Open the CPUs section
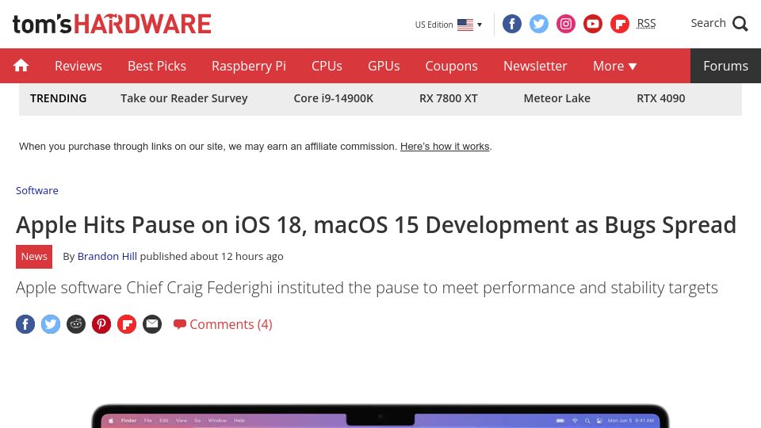The height and width of the screenshot is (428, 761). 327,66
